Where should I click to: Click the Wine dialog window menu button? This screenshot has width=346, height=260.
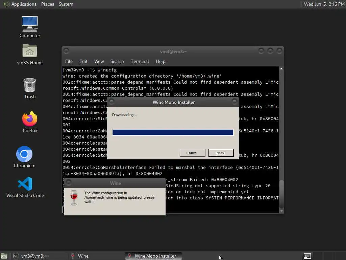(68, 182)
